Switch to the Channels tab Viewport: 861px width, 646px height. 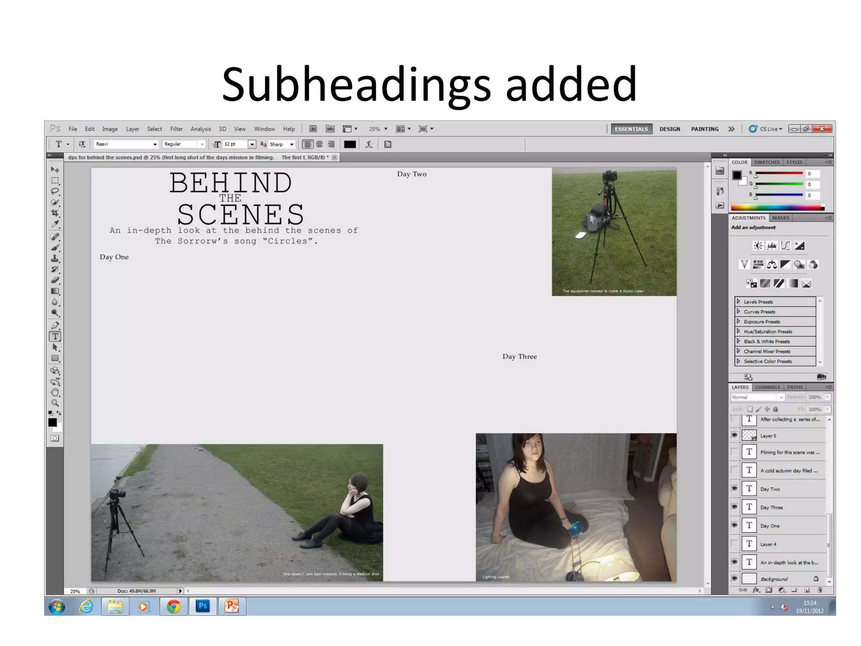click(x=767, y=387)
